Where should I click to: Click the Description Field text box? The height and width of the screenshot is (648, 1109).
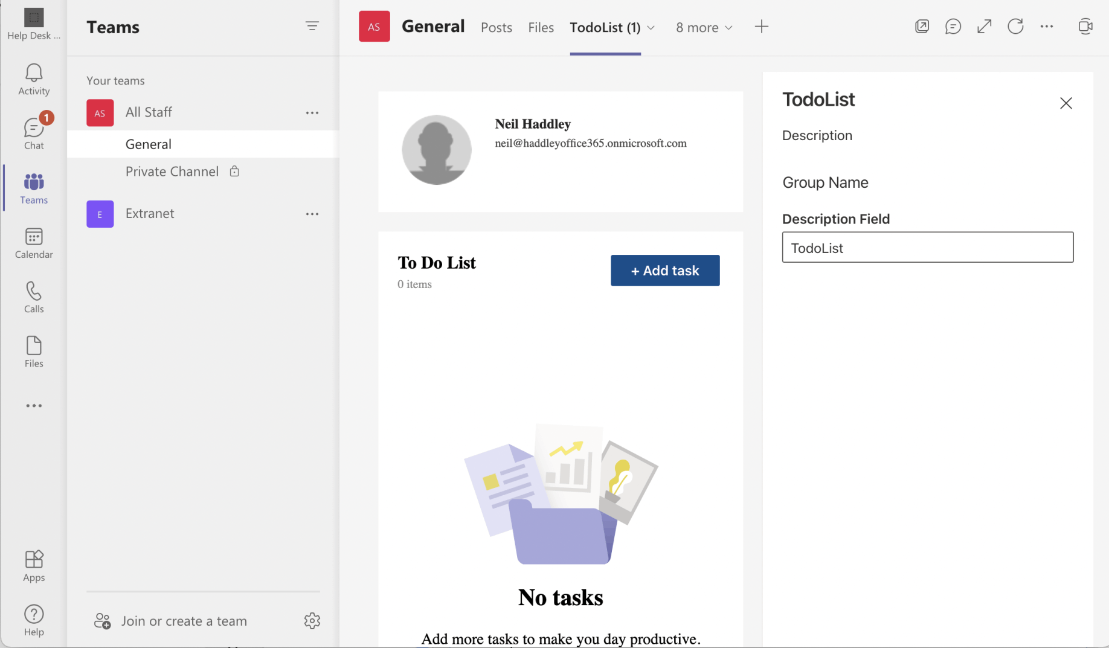[x=928, y=248]
